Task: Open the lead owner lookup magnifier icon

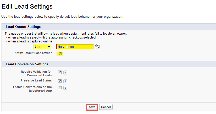Action: click(x=97, y=47)
